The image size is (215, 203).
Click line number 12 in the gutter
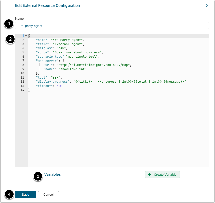pos(22,82)
